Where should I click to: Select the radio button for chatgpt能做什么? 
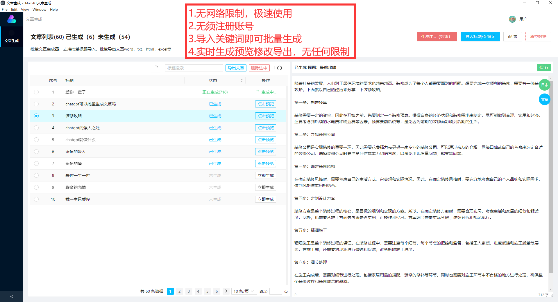pyautogui.click(x=36, y=140)
